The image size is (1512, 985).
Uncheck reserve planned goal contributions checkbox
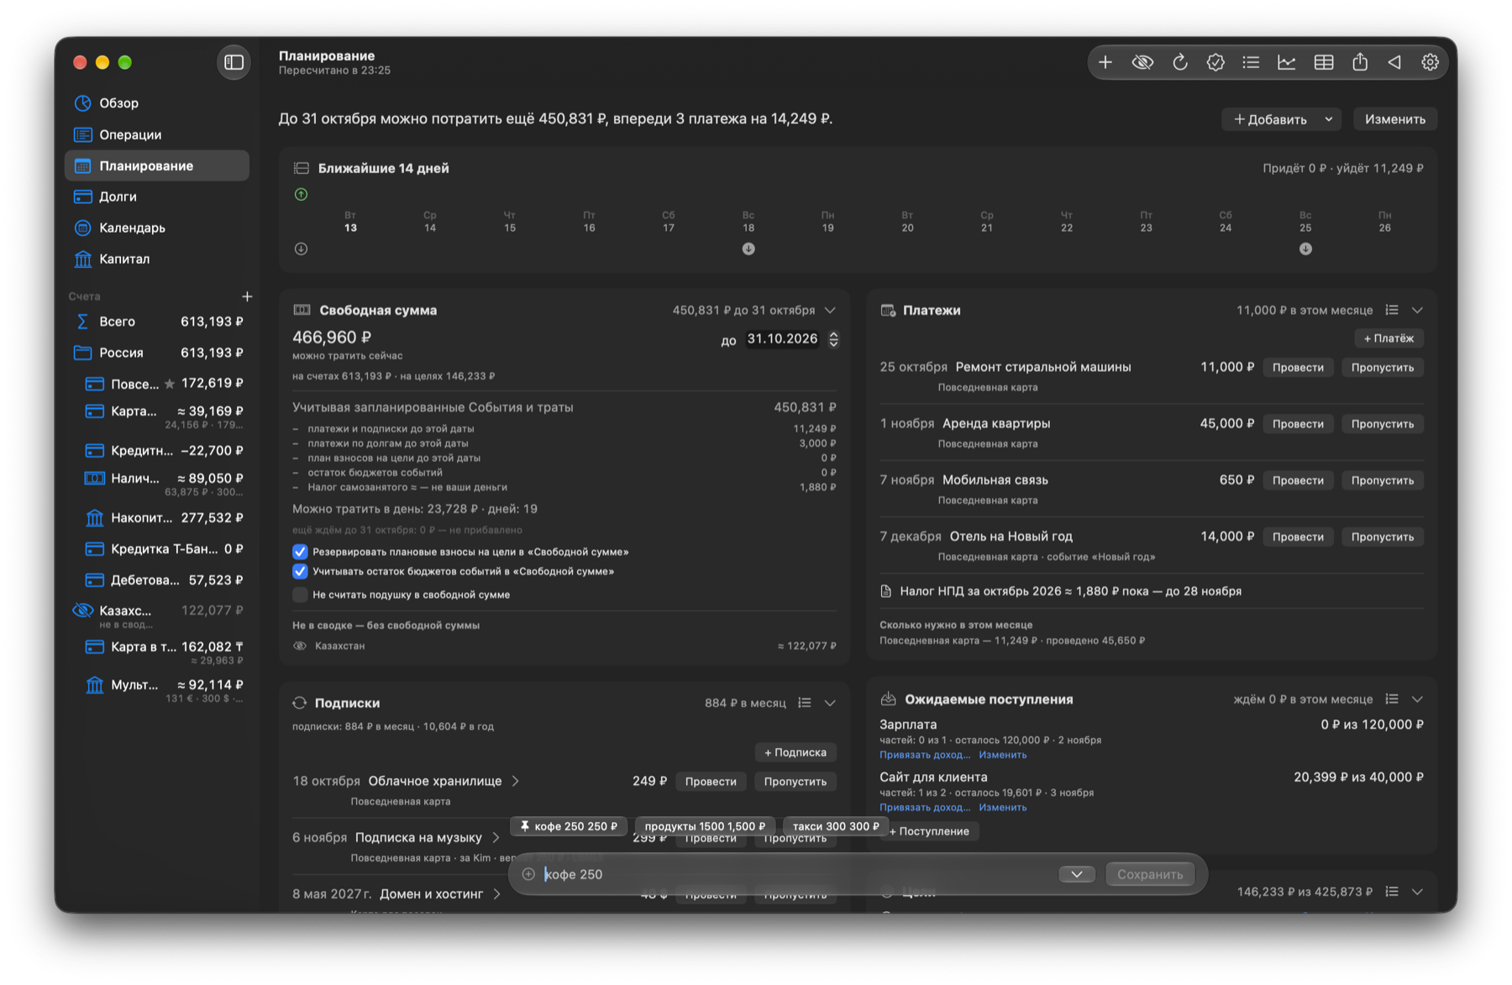coord(300,552)
